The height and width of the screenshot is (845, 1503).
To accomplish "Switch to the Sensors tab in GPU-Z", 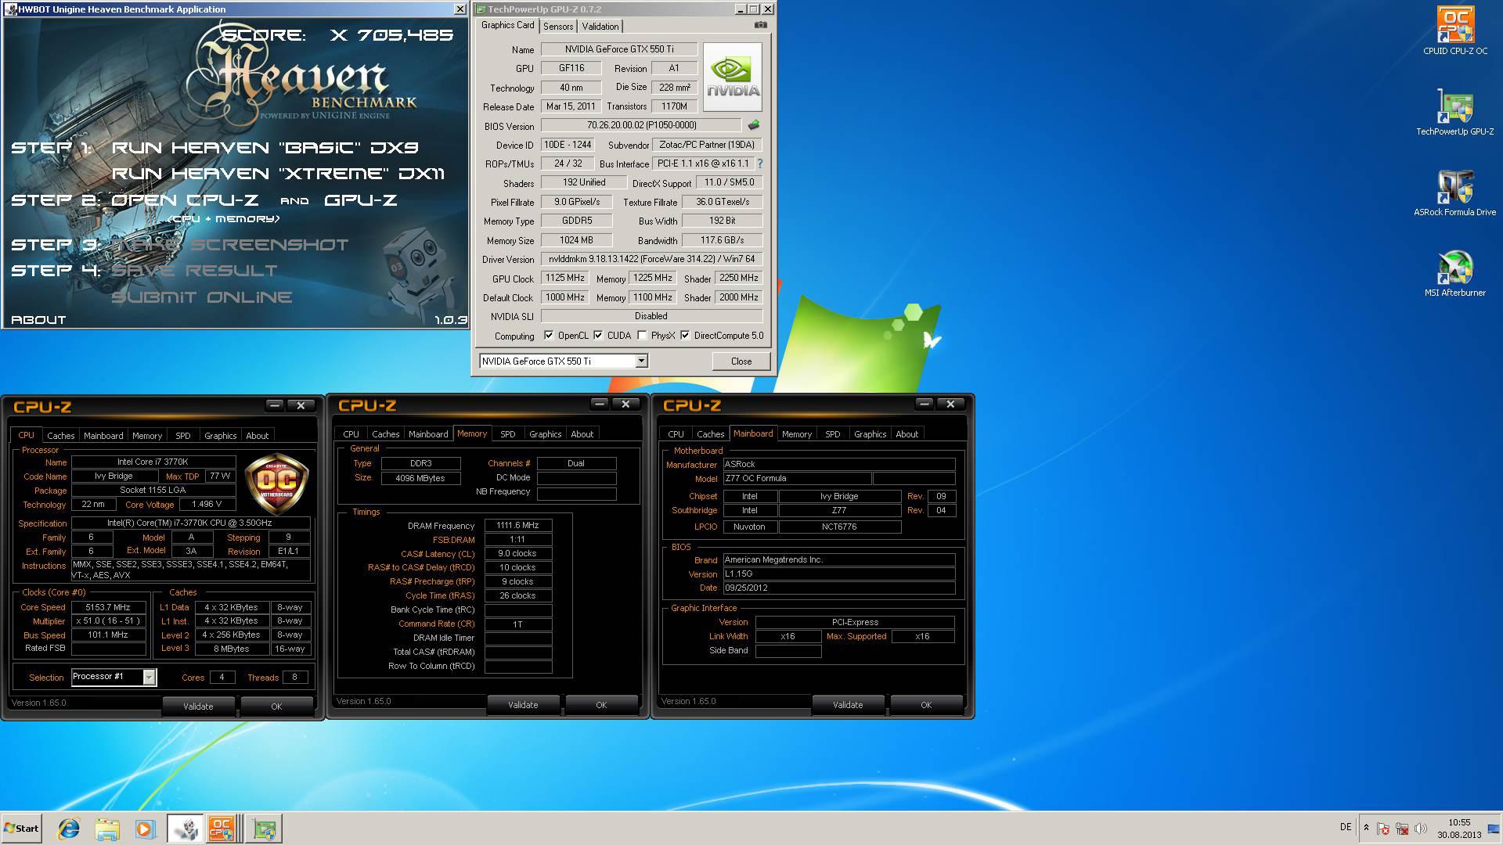I will pos(558,27).
